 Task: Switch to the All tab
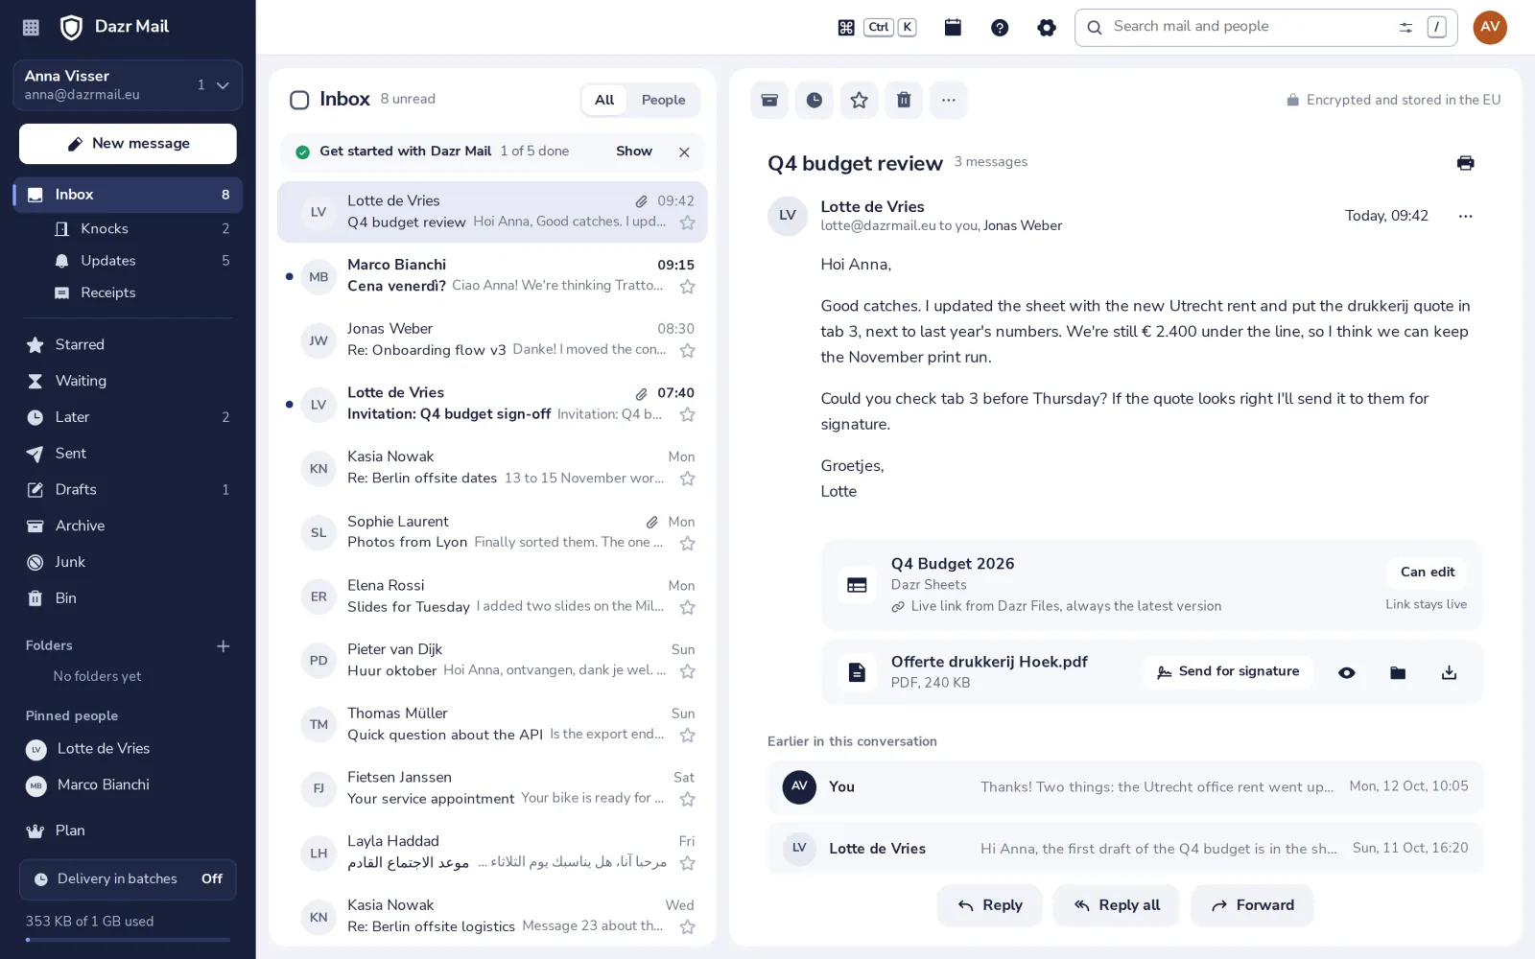[x=604, y=100]
